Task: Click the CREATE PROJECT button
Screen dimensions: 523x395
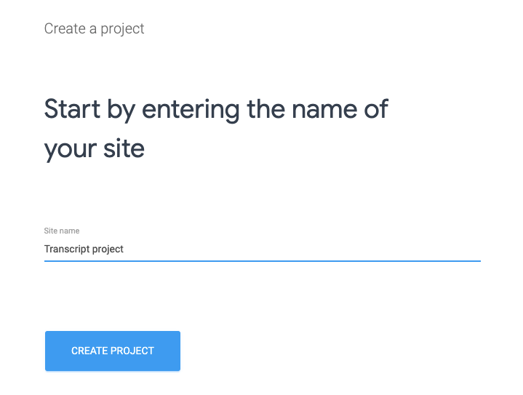Action: point(112,351)
